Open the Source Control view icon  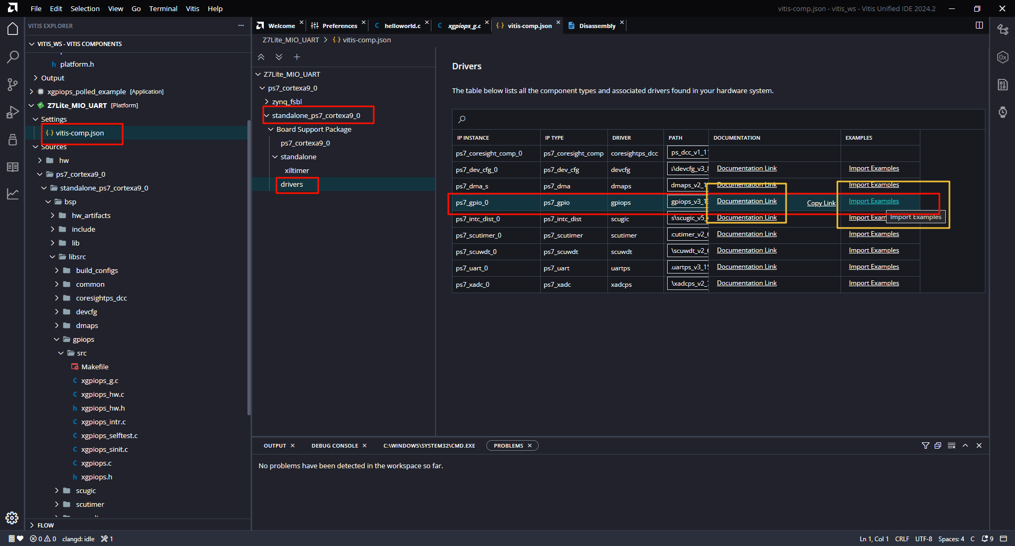(13, 84)
